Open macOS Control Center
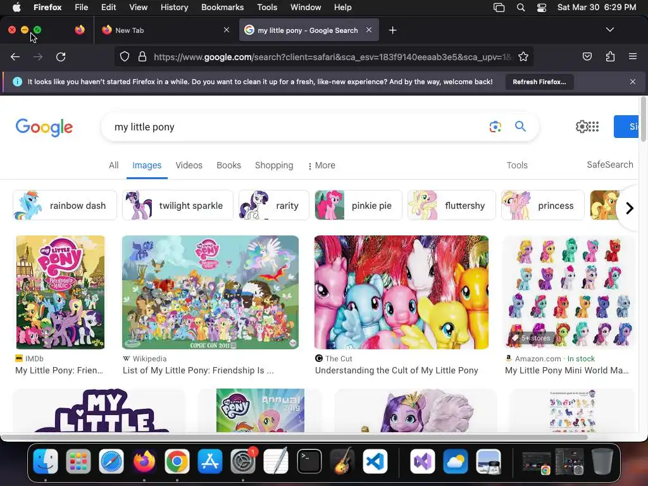Screen dimensions: 648x486 pyautogui.click(x=542, y=8)
